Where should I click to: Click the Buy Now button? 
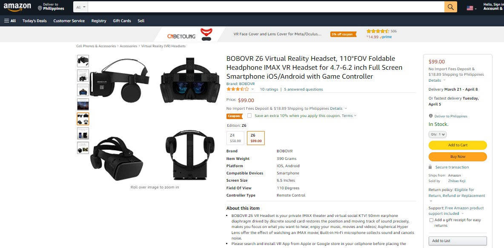458,157
